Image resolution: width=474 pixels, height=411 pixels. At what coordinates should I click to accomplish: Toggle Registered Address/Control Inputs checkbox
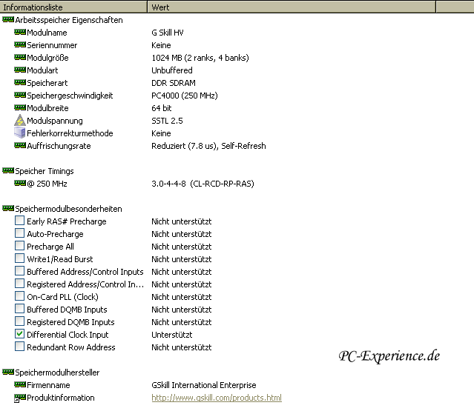19,284
